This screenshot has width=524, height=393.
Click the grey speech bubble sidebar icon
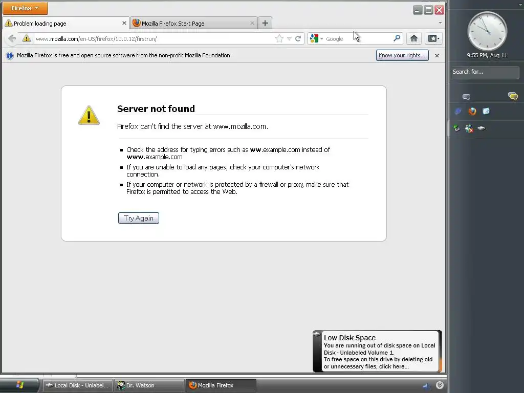(466, 97)
